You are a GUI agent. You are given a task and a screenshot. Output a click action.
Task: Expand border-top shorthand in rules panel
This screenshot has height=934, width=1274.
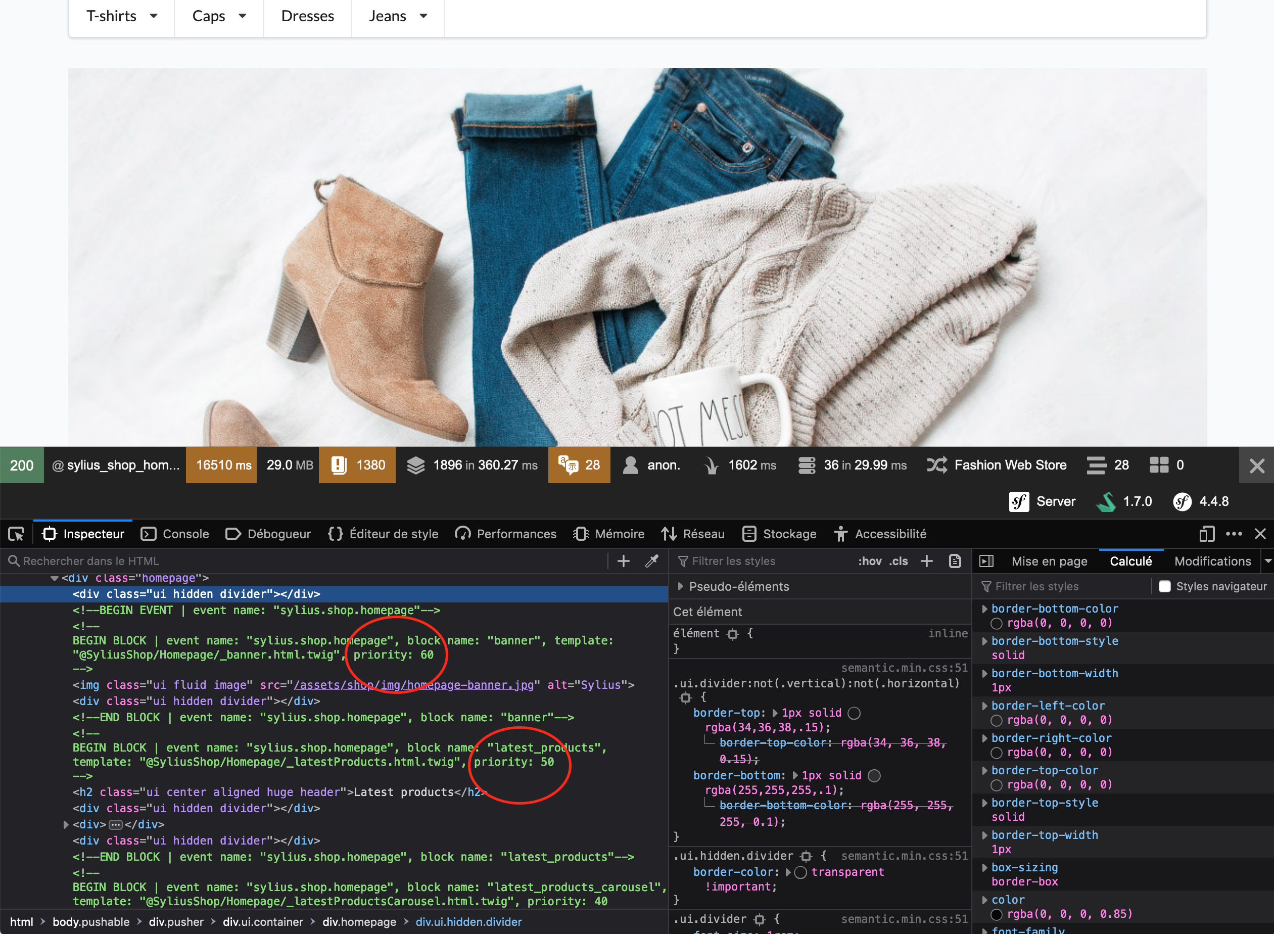point(776,713)
